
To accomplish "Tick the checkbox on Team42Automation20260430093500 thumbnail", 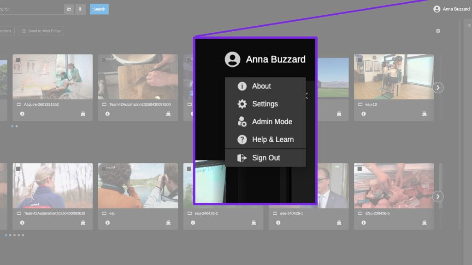I will (104, 60).
